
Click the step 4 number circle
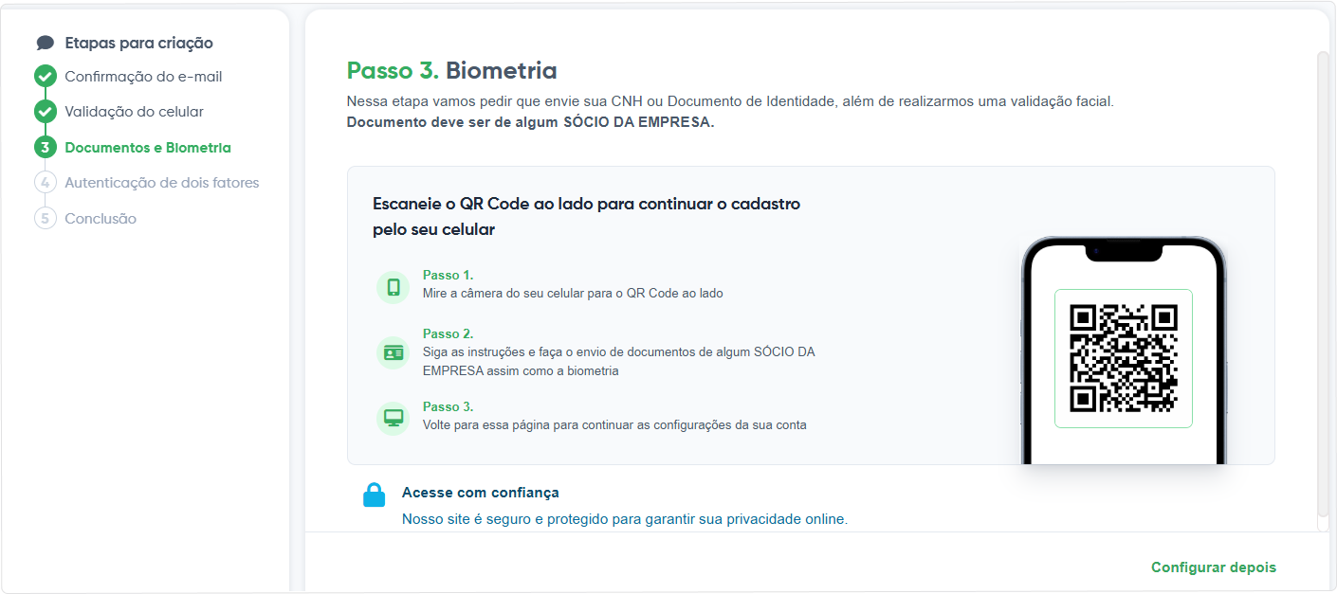46,183
